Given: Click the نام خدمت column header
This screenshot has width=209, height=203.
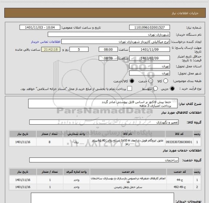Looking at the screenshot, I should tap(128, 172).
